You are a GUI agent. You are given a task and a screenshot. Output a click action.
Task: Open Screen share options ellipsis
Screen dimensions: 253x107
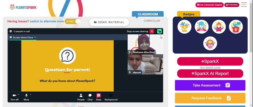click(x=35, y=37)
